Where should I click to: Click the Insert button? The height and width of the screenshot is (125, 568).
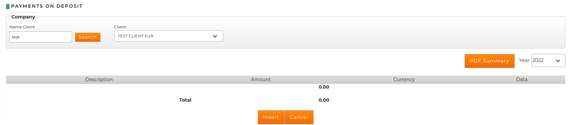click(271, 117)
